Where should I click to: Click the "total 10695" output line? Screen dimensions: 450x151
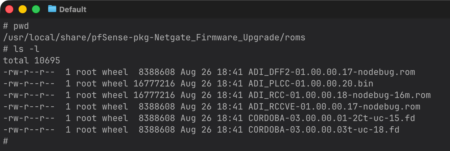coord(32,61)
